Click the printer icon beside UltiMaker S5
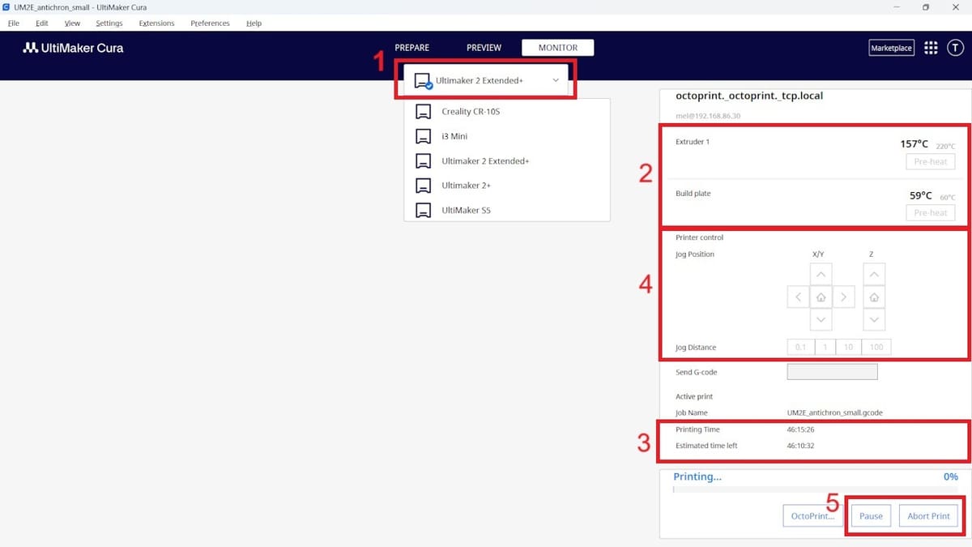Screen dimensions: 972x547 423,210
